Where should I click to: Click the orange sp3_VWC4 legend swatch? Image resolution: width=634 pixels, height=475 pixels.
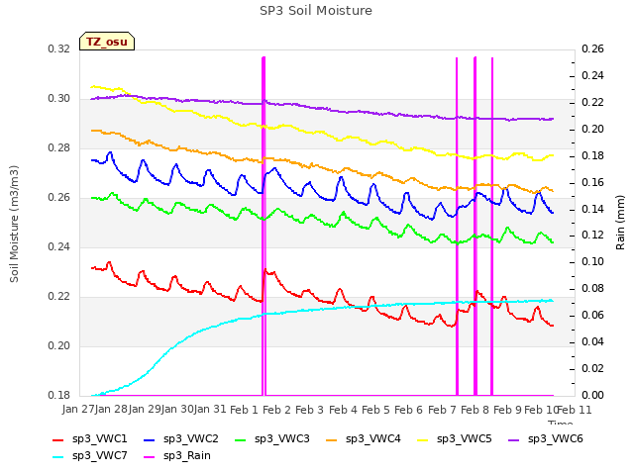click(x=332, y=439)
